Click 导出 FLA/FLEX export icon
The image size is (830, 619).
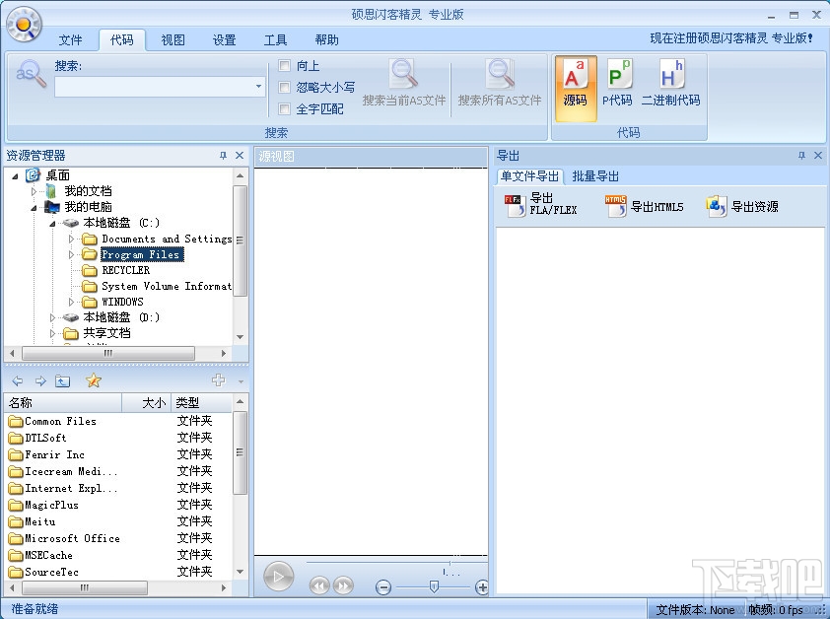click(515, 205)
